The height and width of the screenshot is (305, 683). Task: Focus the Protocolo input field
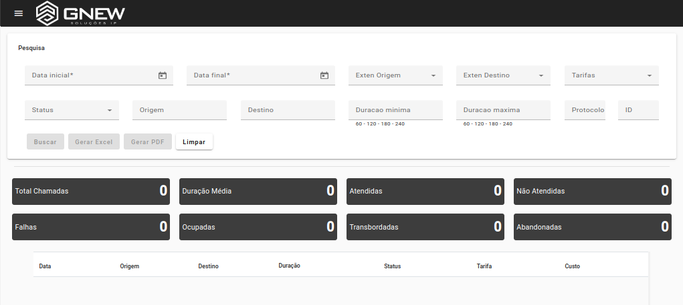[585, 110]
